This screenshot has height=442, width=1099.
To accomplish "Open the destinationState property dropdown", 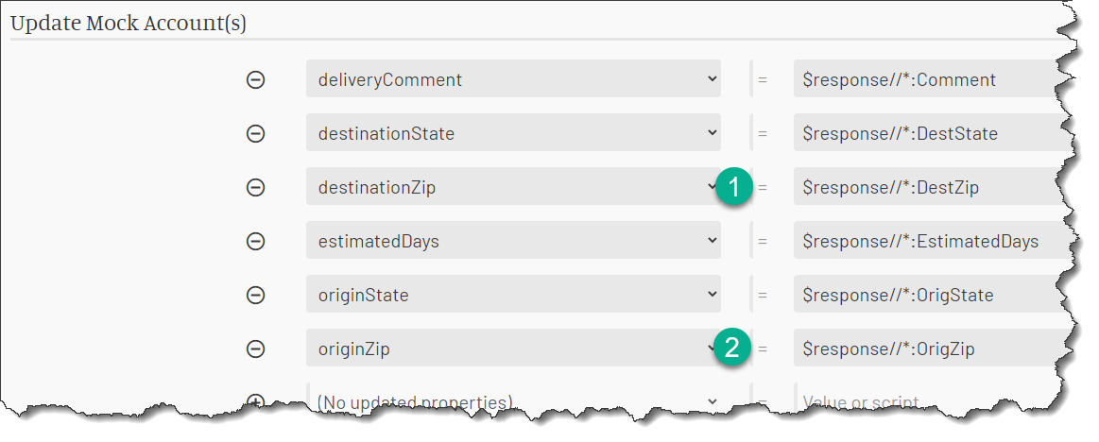I will pos(513,132).
